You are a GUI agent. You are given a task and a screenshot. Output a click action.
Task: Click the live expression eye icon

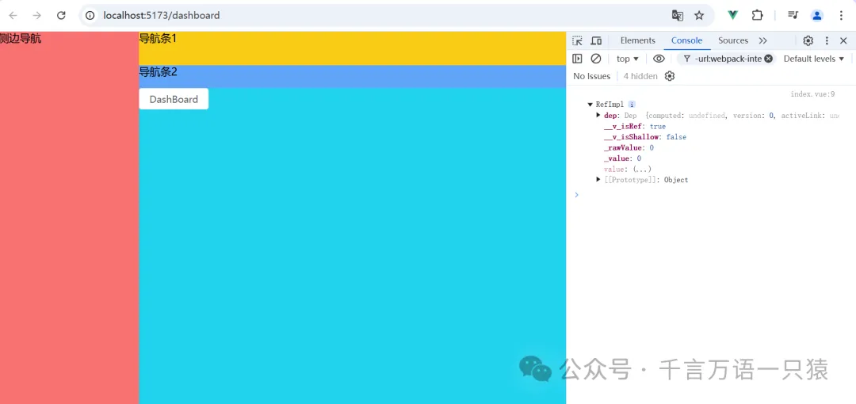(659, 59)
